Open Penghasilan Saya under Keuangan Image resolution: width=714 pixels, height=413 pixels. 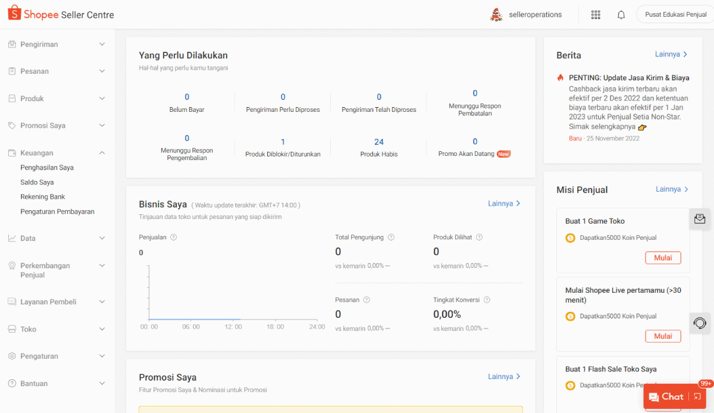47,168
